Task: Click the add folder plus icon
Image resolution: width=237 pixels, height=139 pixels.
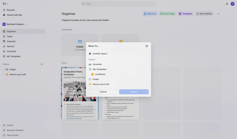Action: tap(42, 64)
